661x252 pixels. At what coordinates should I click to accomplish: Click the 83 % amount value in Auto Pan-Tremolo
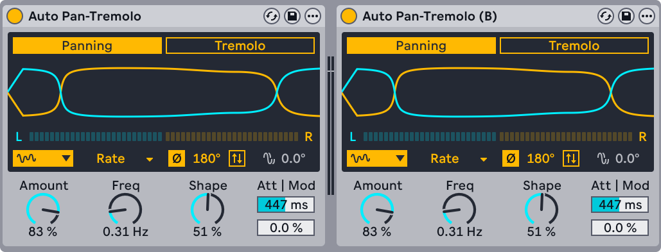point(43,231)
